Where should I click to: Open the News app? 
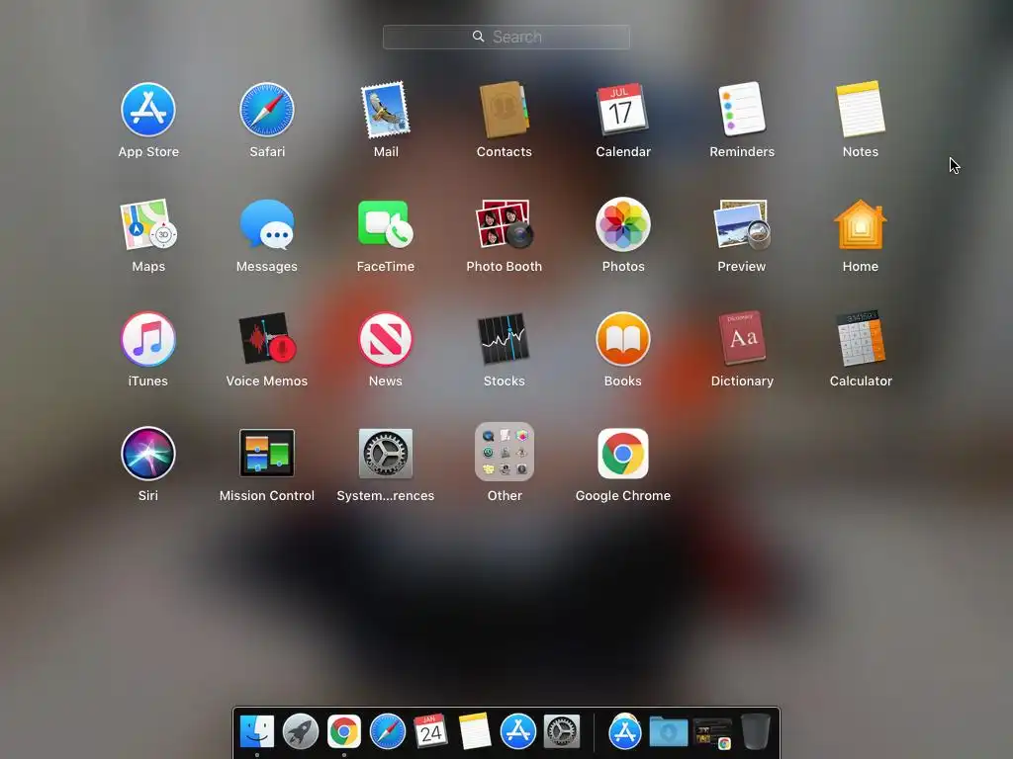click(386, 339)
